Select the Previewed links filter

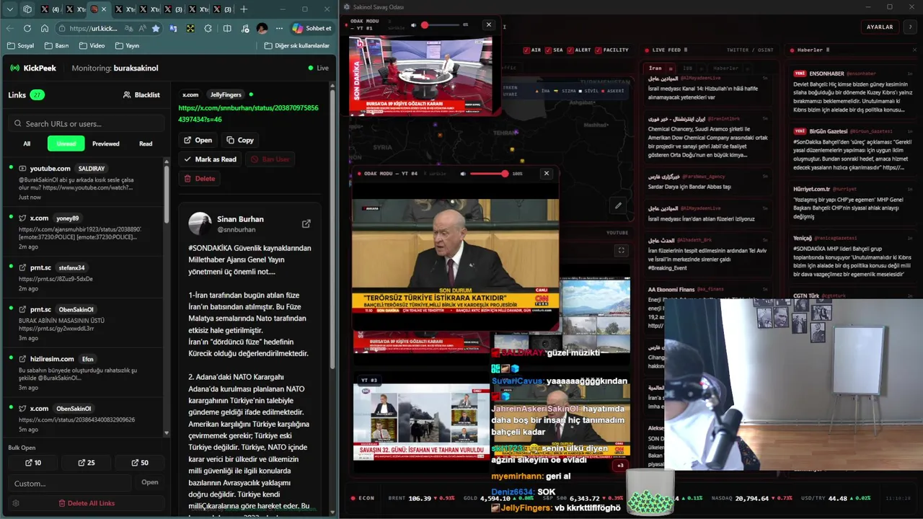pos(106,143)
